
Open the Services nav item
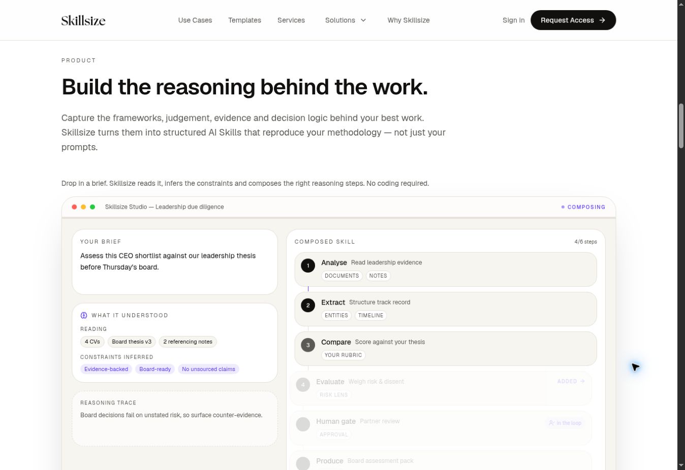click(x=291, y=20)
